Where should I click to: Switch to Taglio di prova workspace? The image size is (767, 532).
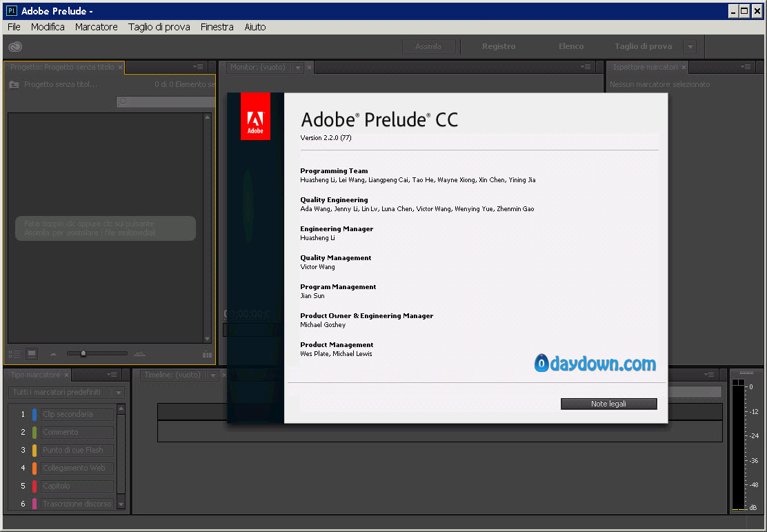tap(644, 46)
